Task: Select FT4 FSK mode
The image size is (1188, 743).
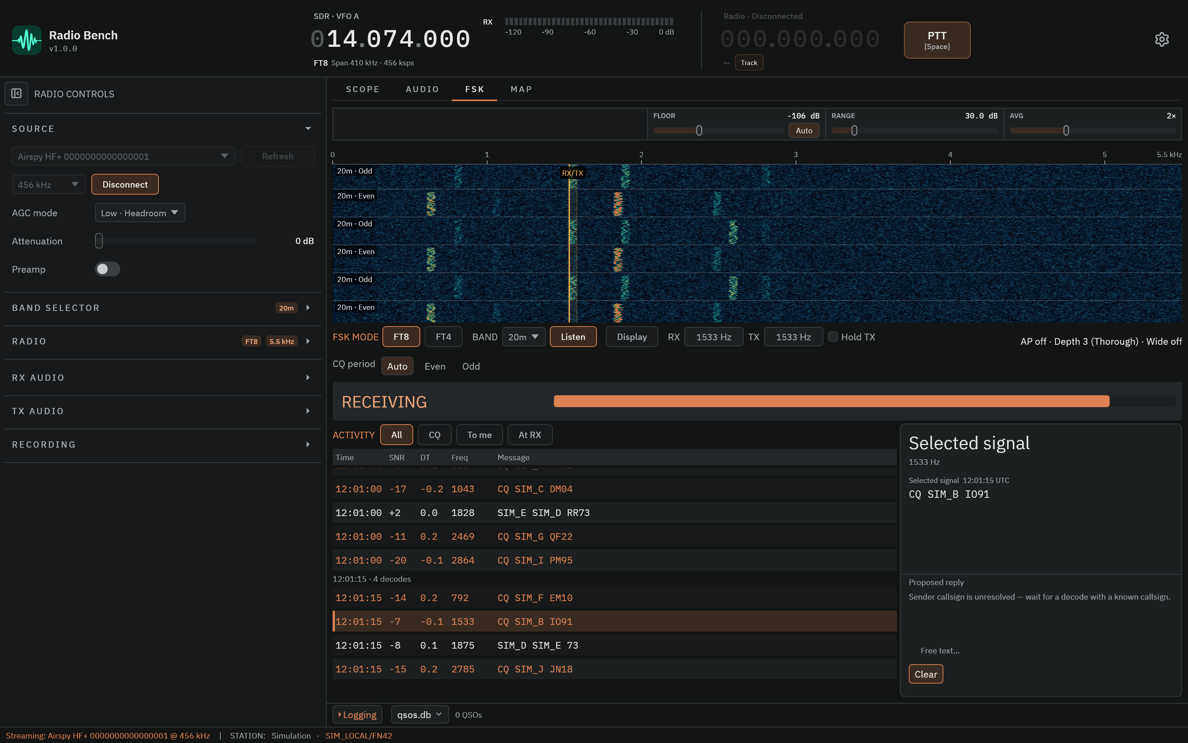Action: click(x=443, y=337)
